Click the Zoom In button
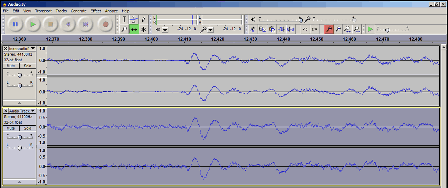Viewport: 448px width, 188px height. coord(329,29)
